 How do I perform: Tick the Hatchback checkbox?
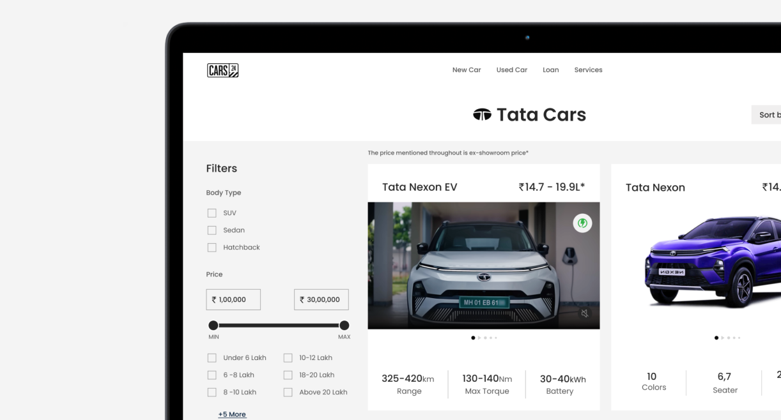pos(212,248)
